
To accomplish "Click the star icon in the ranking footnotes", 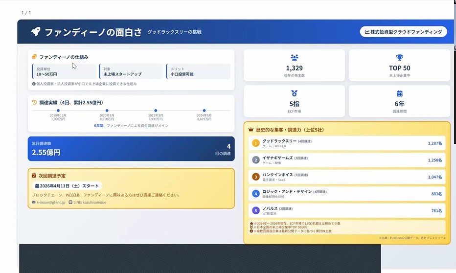I will pos(251,224).
